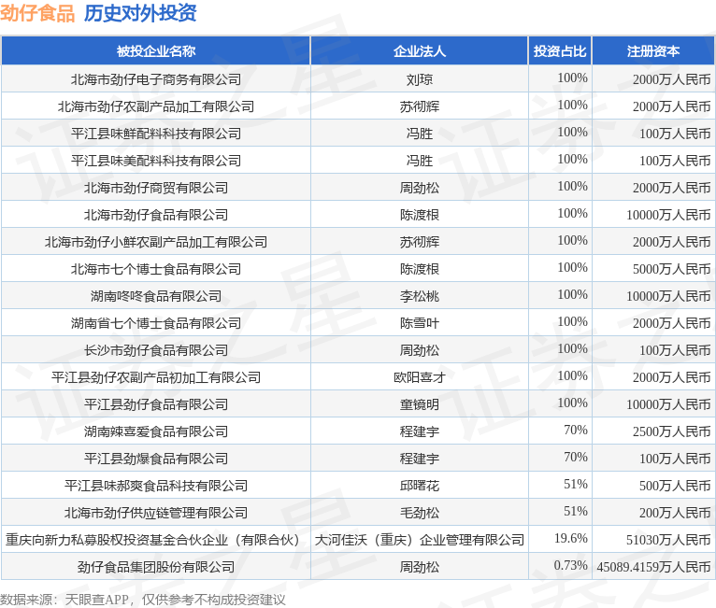Click 冯胜 in 平江县味鲜配料 row

(419, 134)
